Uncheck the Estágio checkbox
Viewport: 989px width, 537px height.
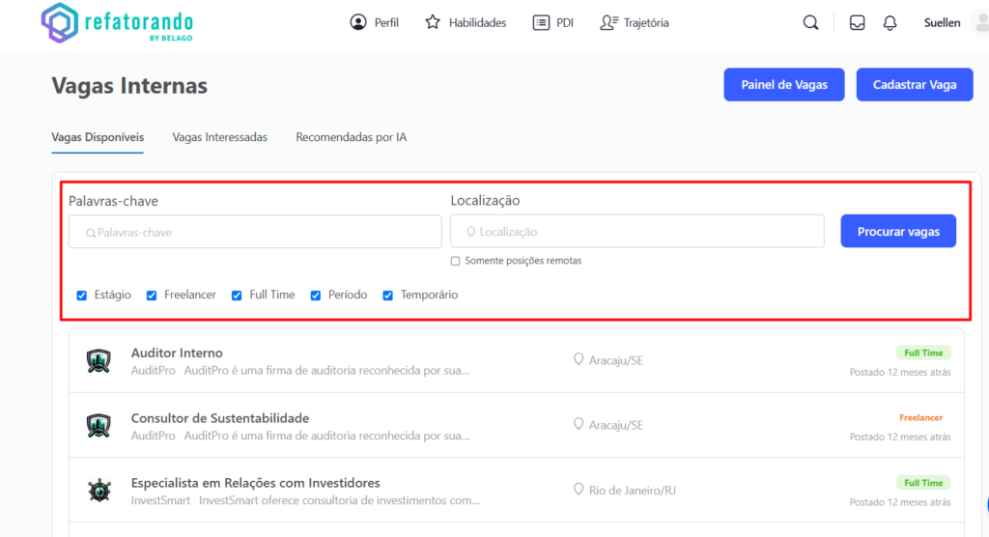(82, 296)
